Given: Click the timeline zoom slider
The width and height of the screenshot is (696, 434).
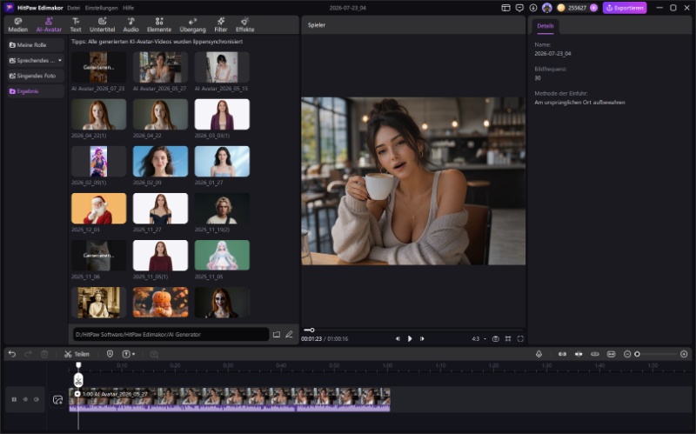Looking at the screenshot, I should [656, 354].
